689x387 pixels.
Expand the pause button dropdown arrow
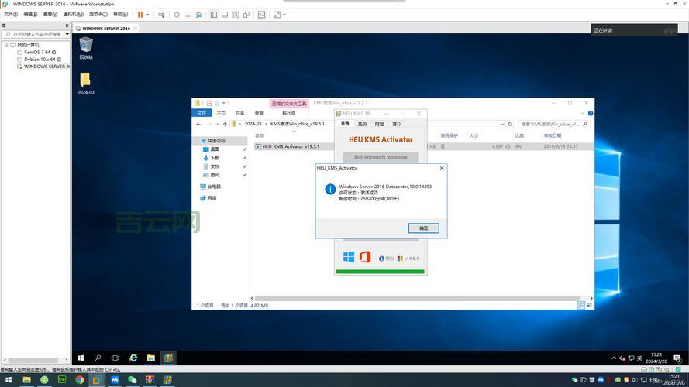147,14
